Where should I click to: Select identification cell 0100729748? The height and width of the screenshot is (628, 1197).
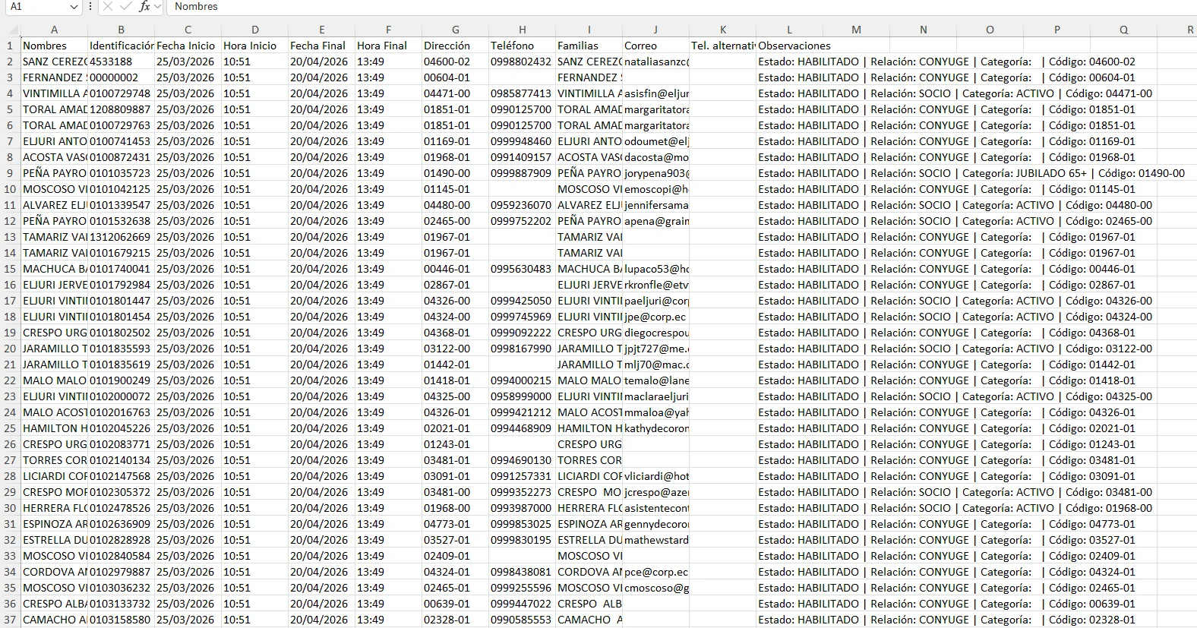coord(121,93)
